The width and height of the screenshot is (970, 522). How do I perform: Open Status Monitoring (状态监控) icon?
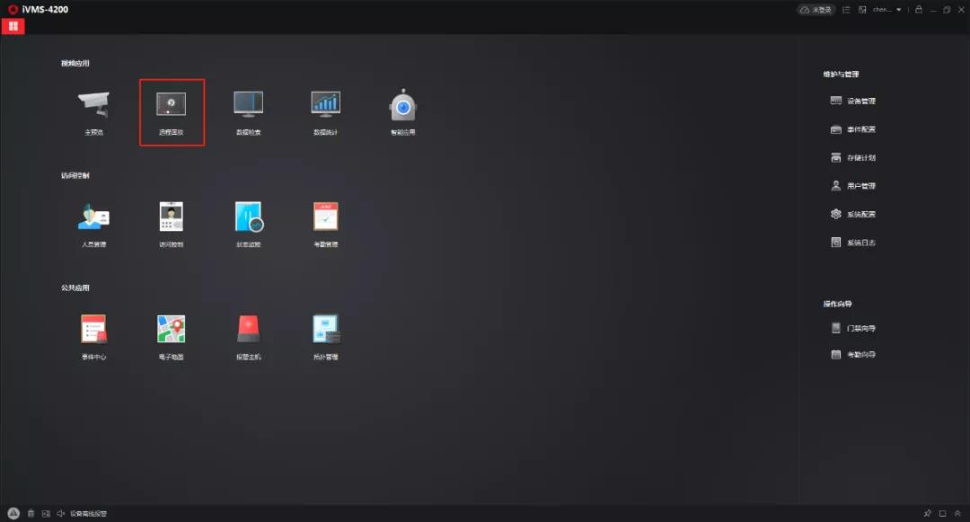(249, 217)
